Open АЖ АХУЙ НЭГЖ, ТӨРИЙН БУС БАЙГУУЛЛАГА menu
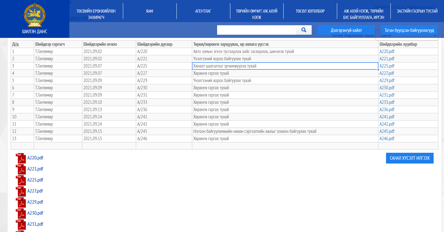Screen dimensions: 444x232 point(364,14)
